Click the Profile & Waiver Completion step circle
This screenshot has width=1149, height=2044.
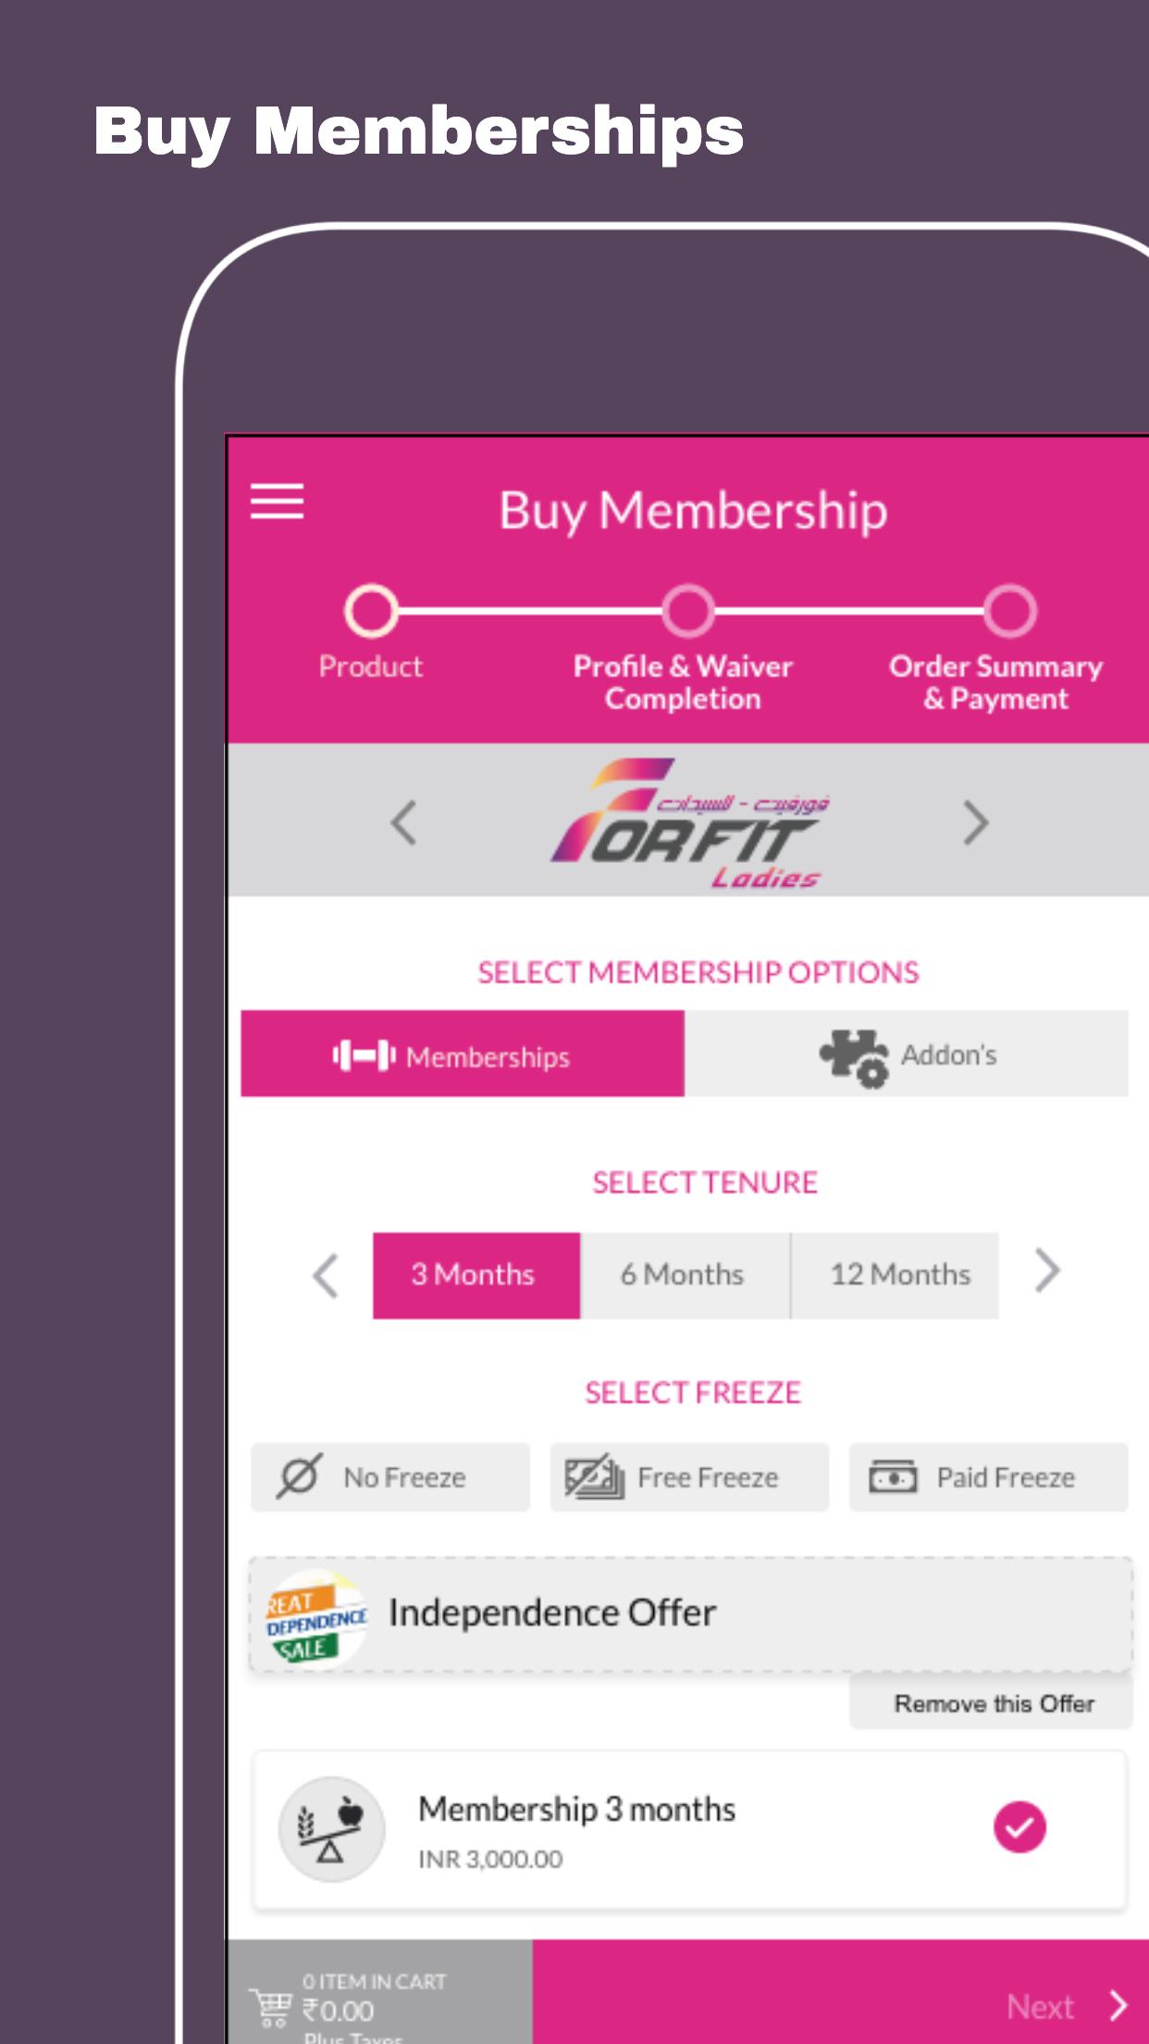point(687,611)
